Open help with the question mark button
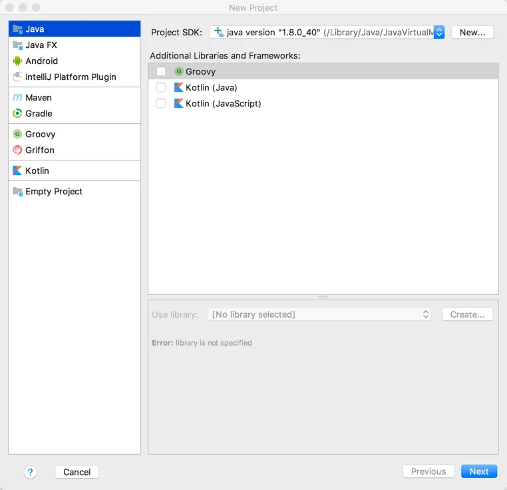The image size is (507, 490). [x=30, y=472]
